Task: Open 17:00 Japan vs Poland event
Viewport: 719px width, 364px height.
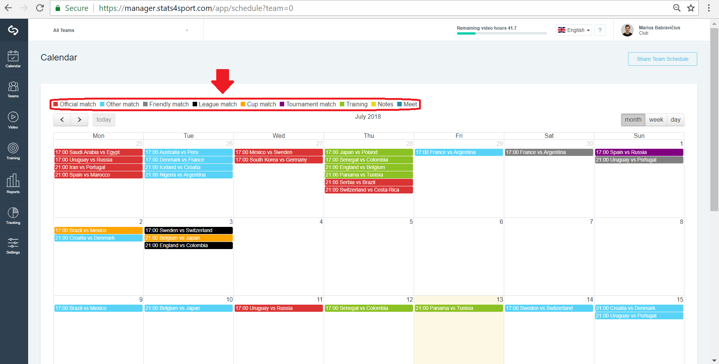Action: 369,152
